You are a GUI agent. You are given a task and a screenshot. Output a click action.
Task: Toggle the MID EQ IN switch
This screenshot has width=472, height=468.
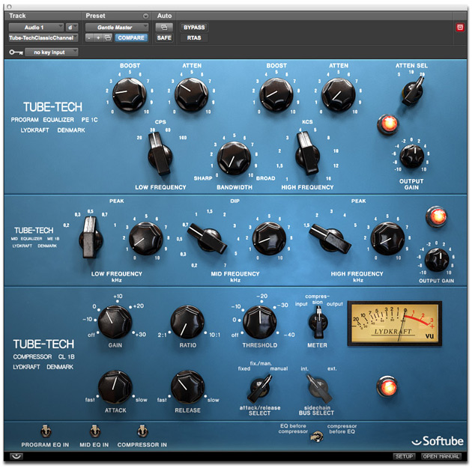click(95, 431)
